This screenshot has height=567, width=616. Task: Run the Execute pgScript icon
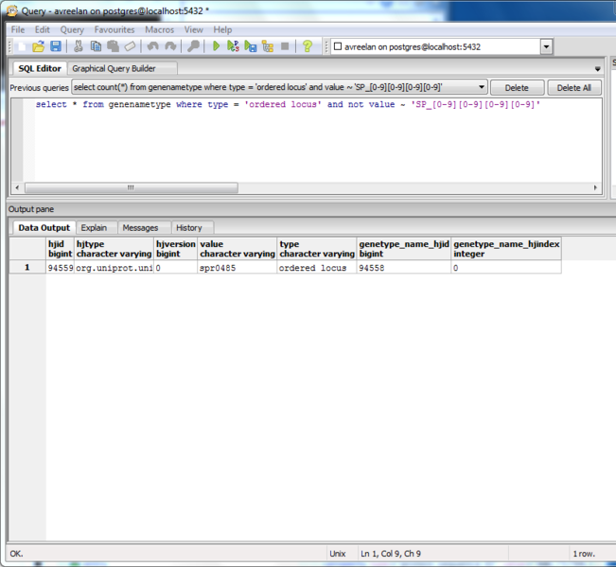click(x=233, y=46)
